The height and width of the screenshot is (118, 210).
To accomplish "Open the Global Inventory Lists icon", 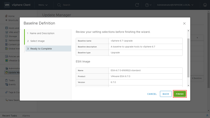I will pos(6,48).
